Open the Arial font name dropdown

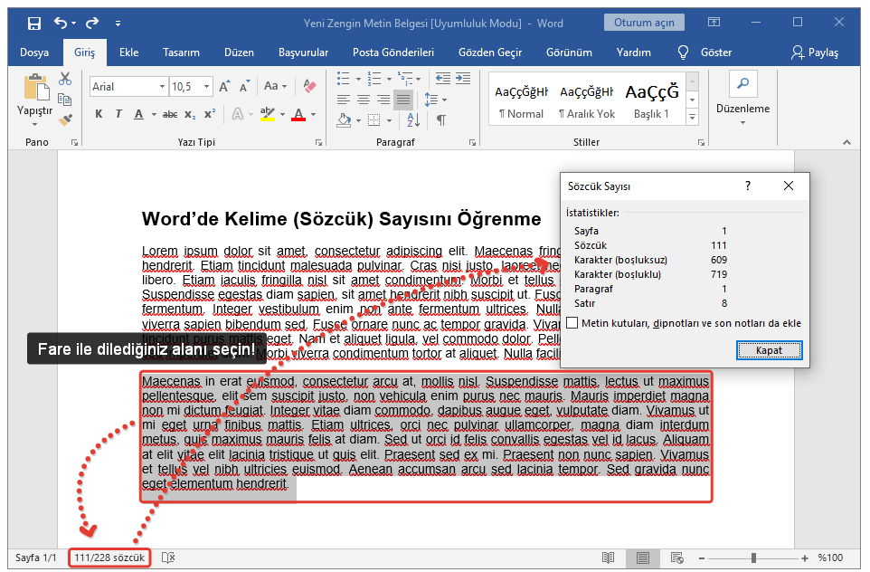pyautogui.click(x=163, y=88)
